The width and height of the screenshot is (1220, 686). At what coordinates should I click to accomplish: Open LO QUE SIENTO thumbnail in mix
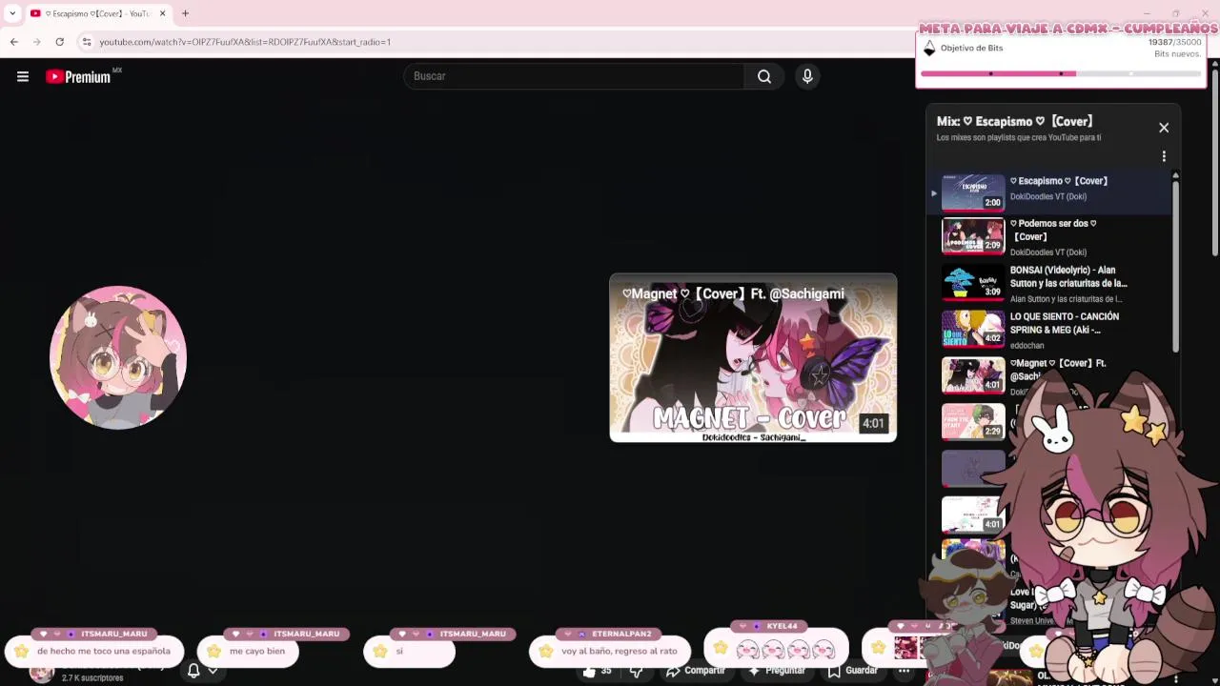point(973,330)
